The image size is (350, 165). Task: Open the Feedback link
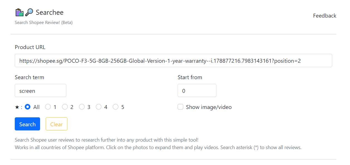click(325, 16)
